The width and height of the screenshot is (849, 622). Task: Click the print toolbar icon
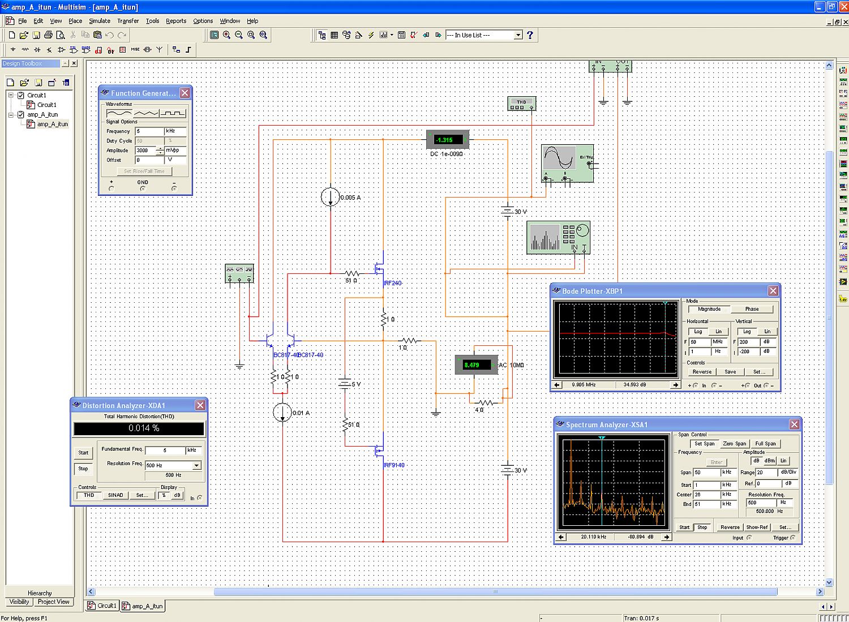coord(49,35)
